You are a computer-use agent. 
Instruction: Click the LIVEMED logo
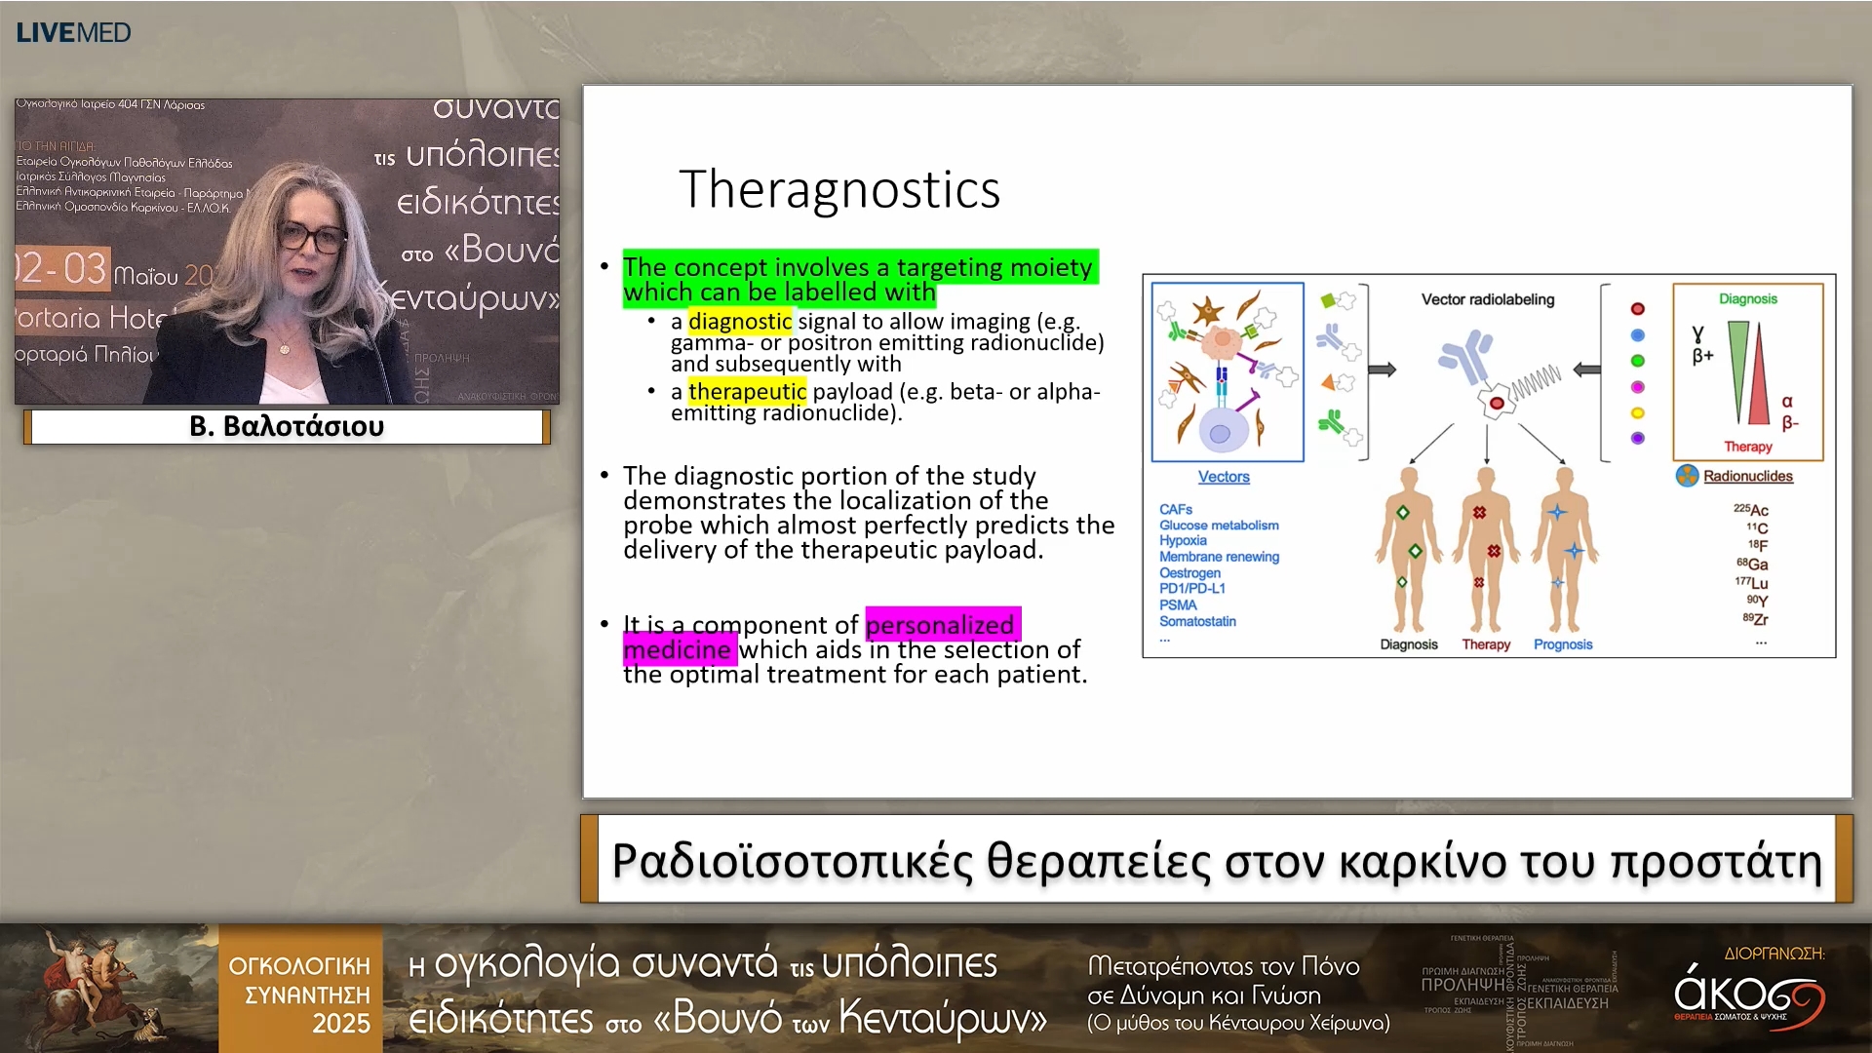(x=73, y=32)
